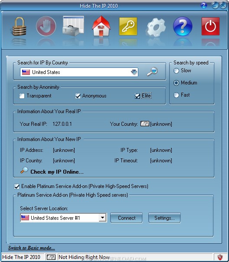The width and height of the screenshot is (229, 262).
Task: Click the magnifier search icon beside country
Action: click(152, 71)
